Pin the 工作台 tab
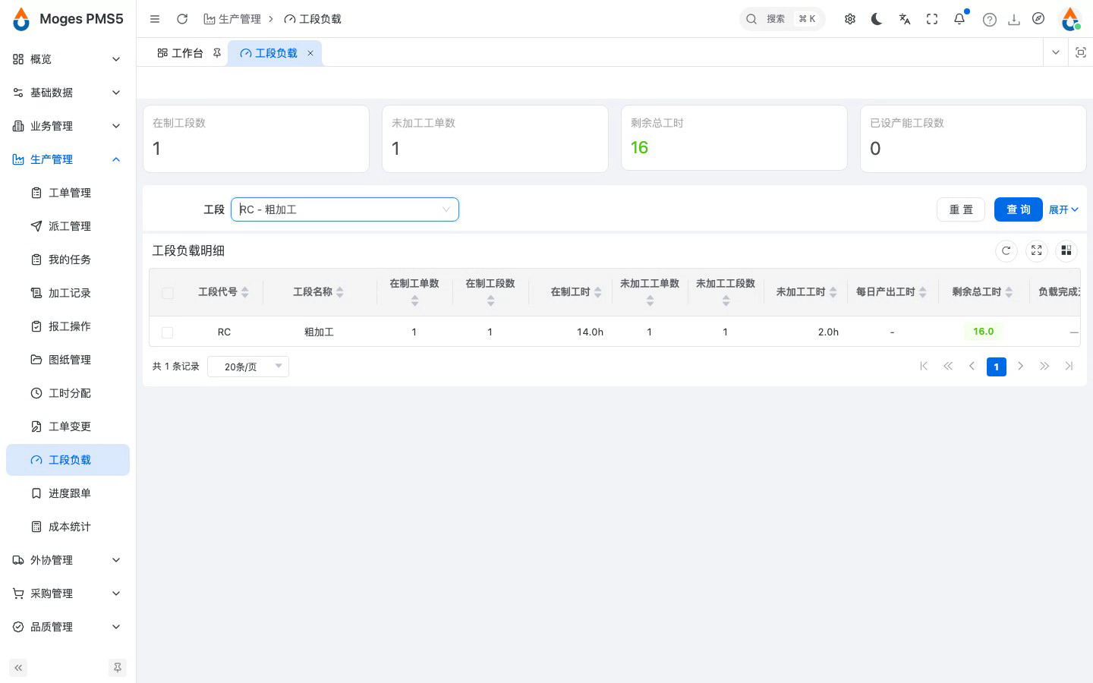The image size is (1093, 683). pos(217,53)
